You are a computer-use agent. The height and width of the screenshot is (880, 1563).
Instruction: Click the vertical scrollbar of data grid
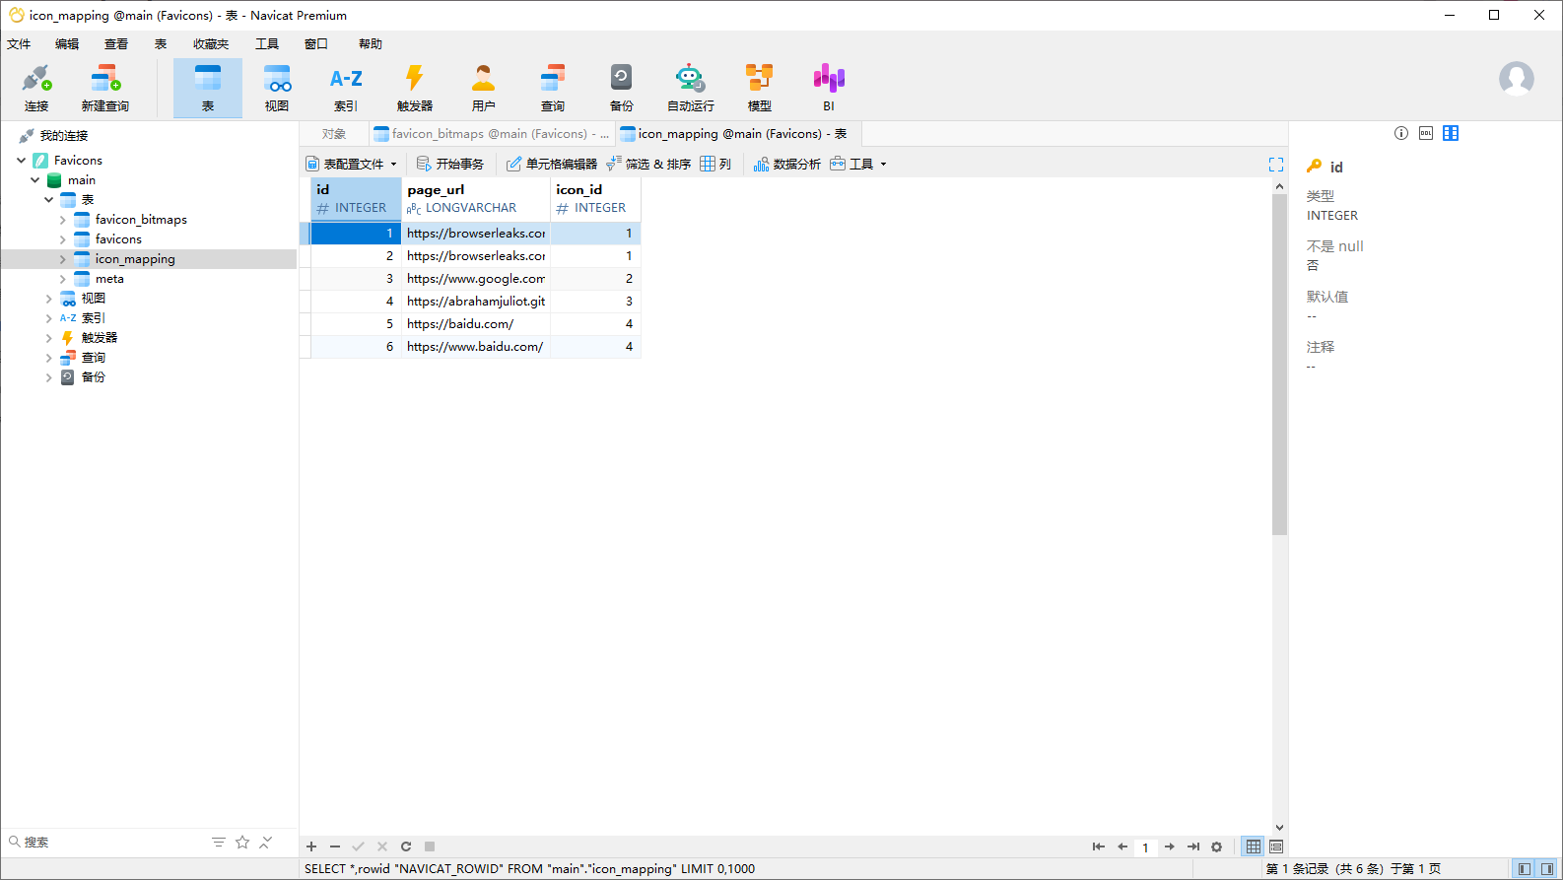click(x=1279, y=365)
